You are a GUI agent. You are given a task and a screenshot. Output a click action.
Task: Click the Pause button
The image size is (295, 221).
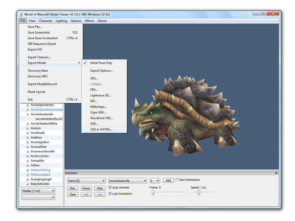tap(86, 188)
